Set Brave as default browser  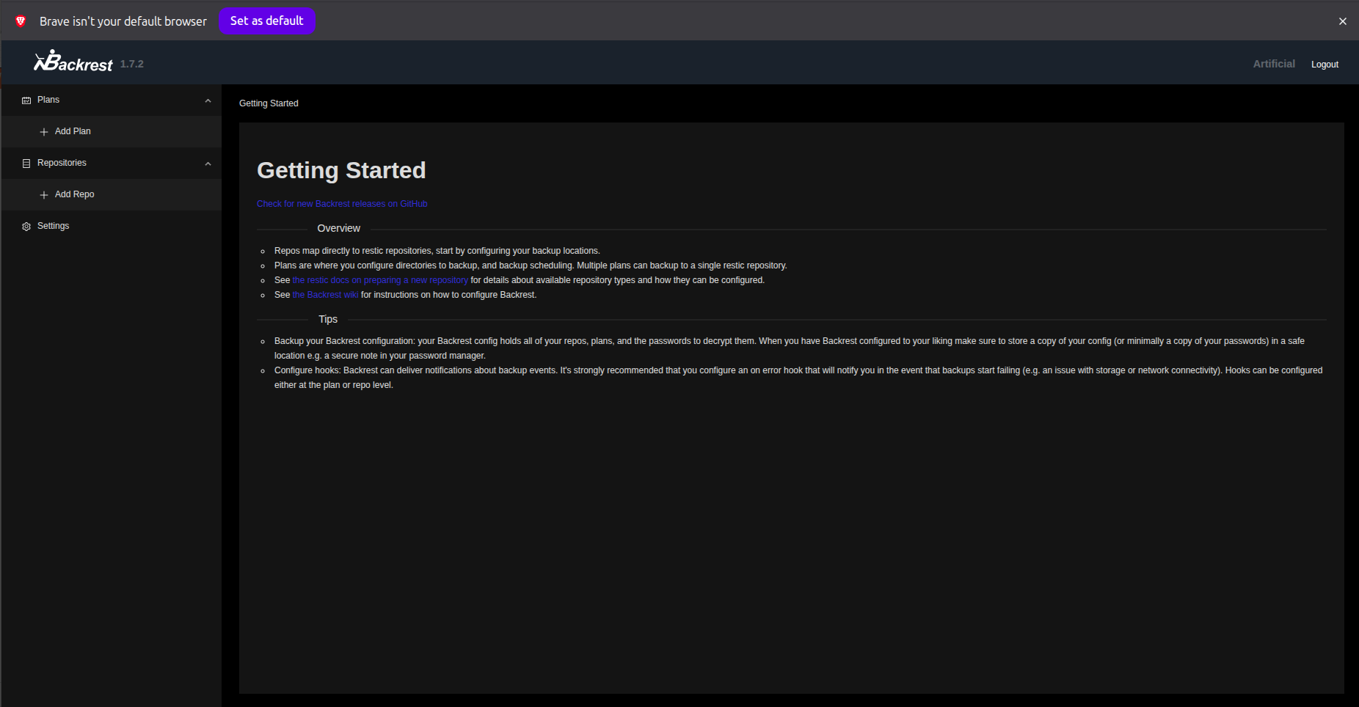[x=267, y=21]
